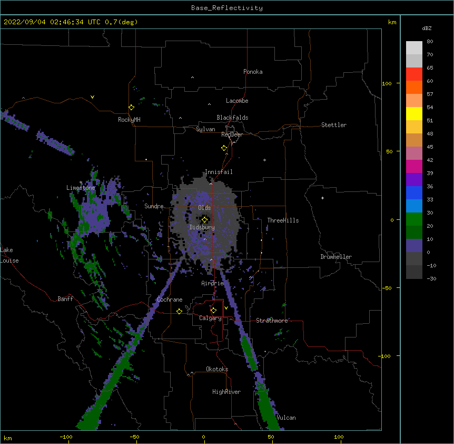This screenshot has height=444, width=454.
Task: Pick the dark blue 33–36 dBZ legend swatch
Action: tap(414, 192)
